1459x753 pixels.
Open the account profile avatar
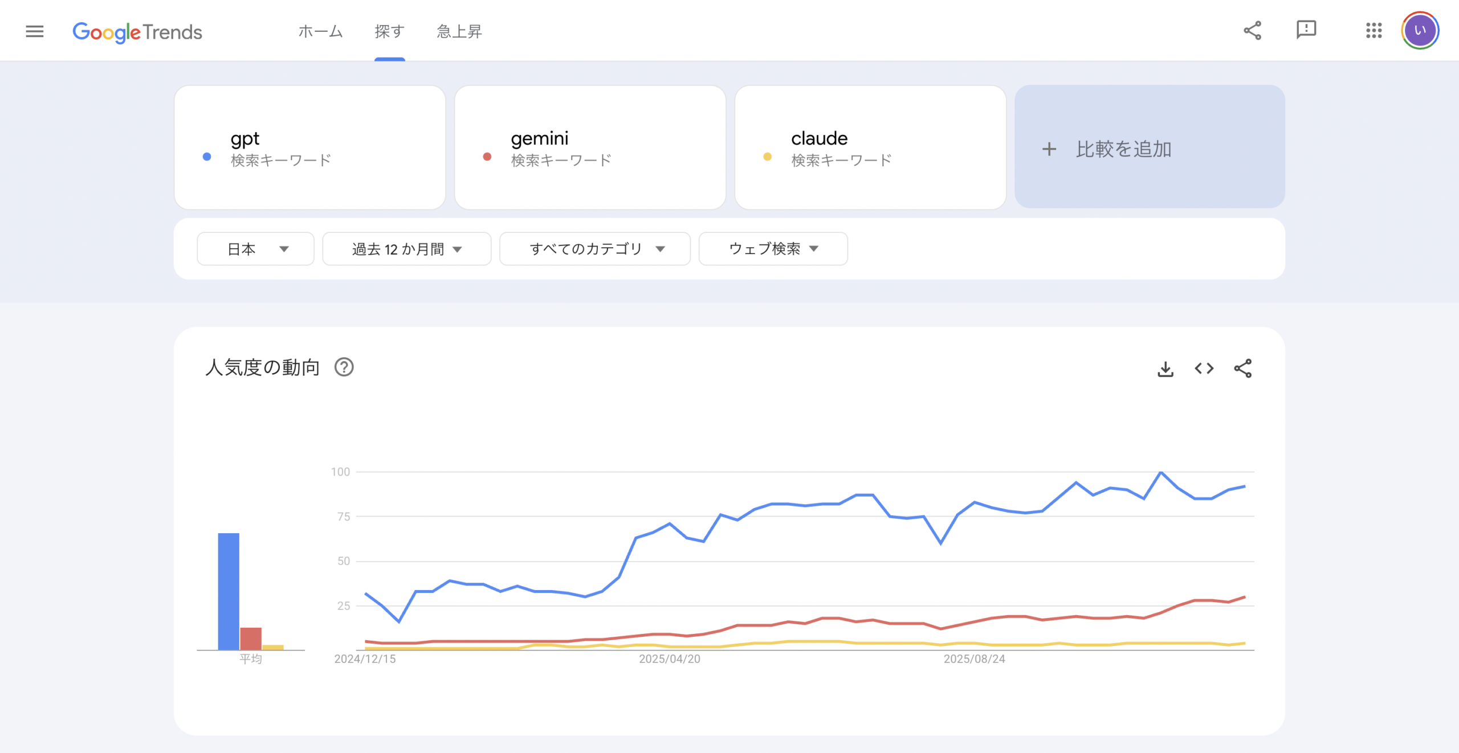(x=1420, y=31)
